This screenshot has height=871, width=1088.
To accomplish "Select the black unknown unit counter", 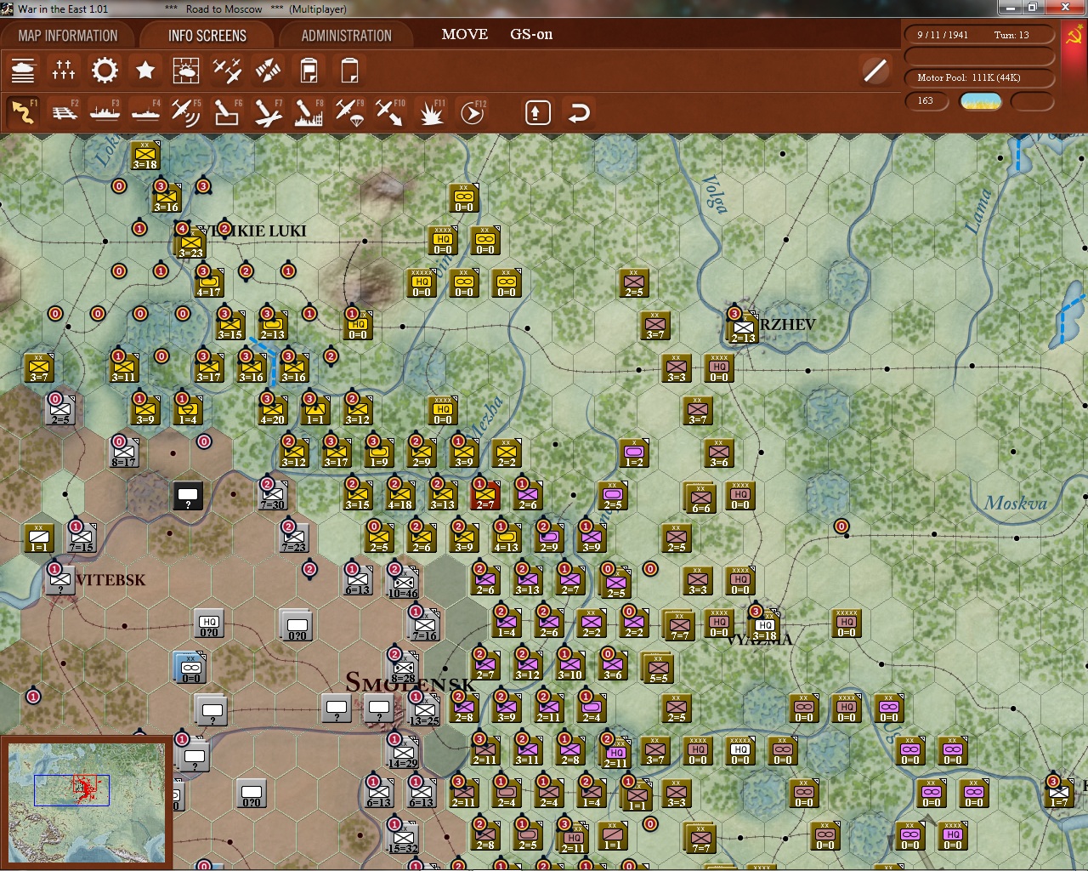I will click(x=188, y=495).
